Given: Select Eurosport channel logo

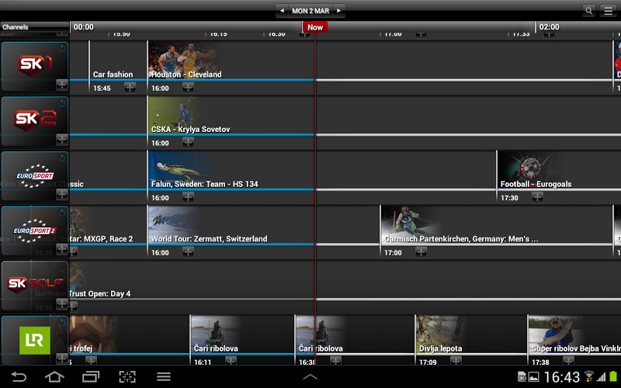Looking at the screenshot, I should click(35, 176).
